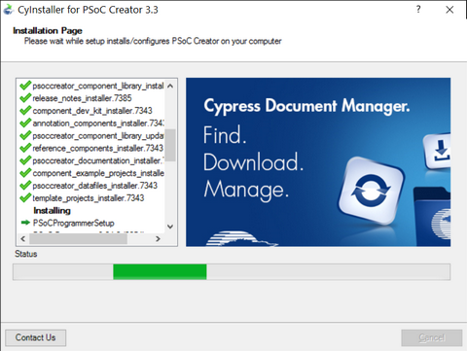Click the green check beside psoccreator_documentation_installer

tap(25, 160)
